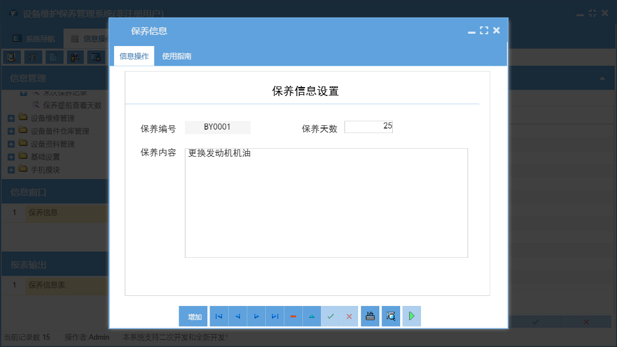Go to the previous record arrow icon
This screenshot has width=617, height=347.
coord(237,316)
